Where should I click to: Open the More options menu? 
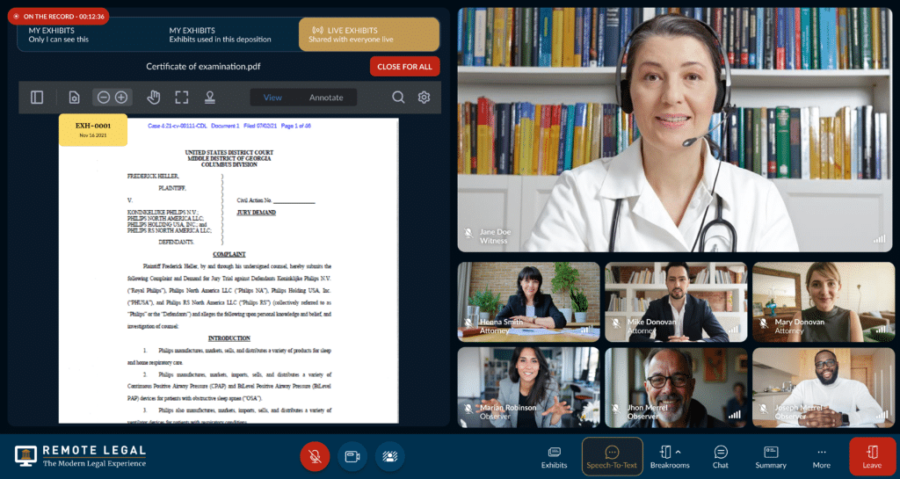[x=821, y=456]
